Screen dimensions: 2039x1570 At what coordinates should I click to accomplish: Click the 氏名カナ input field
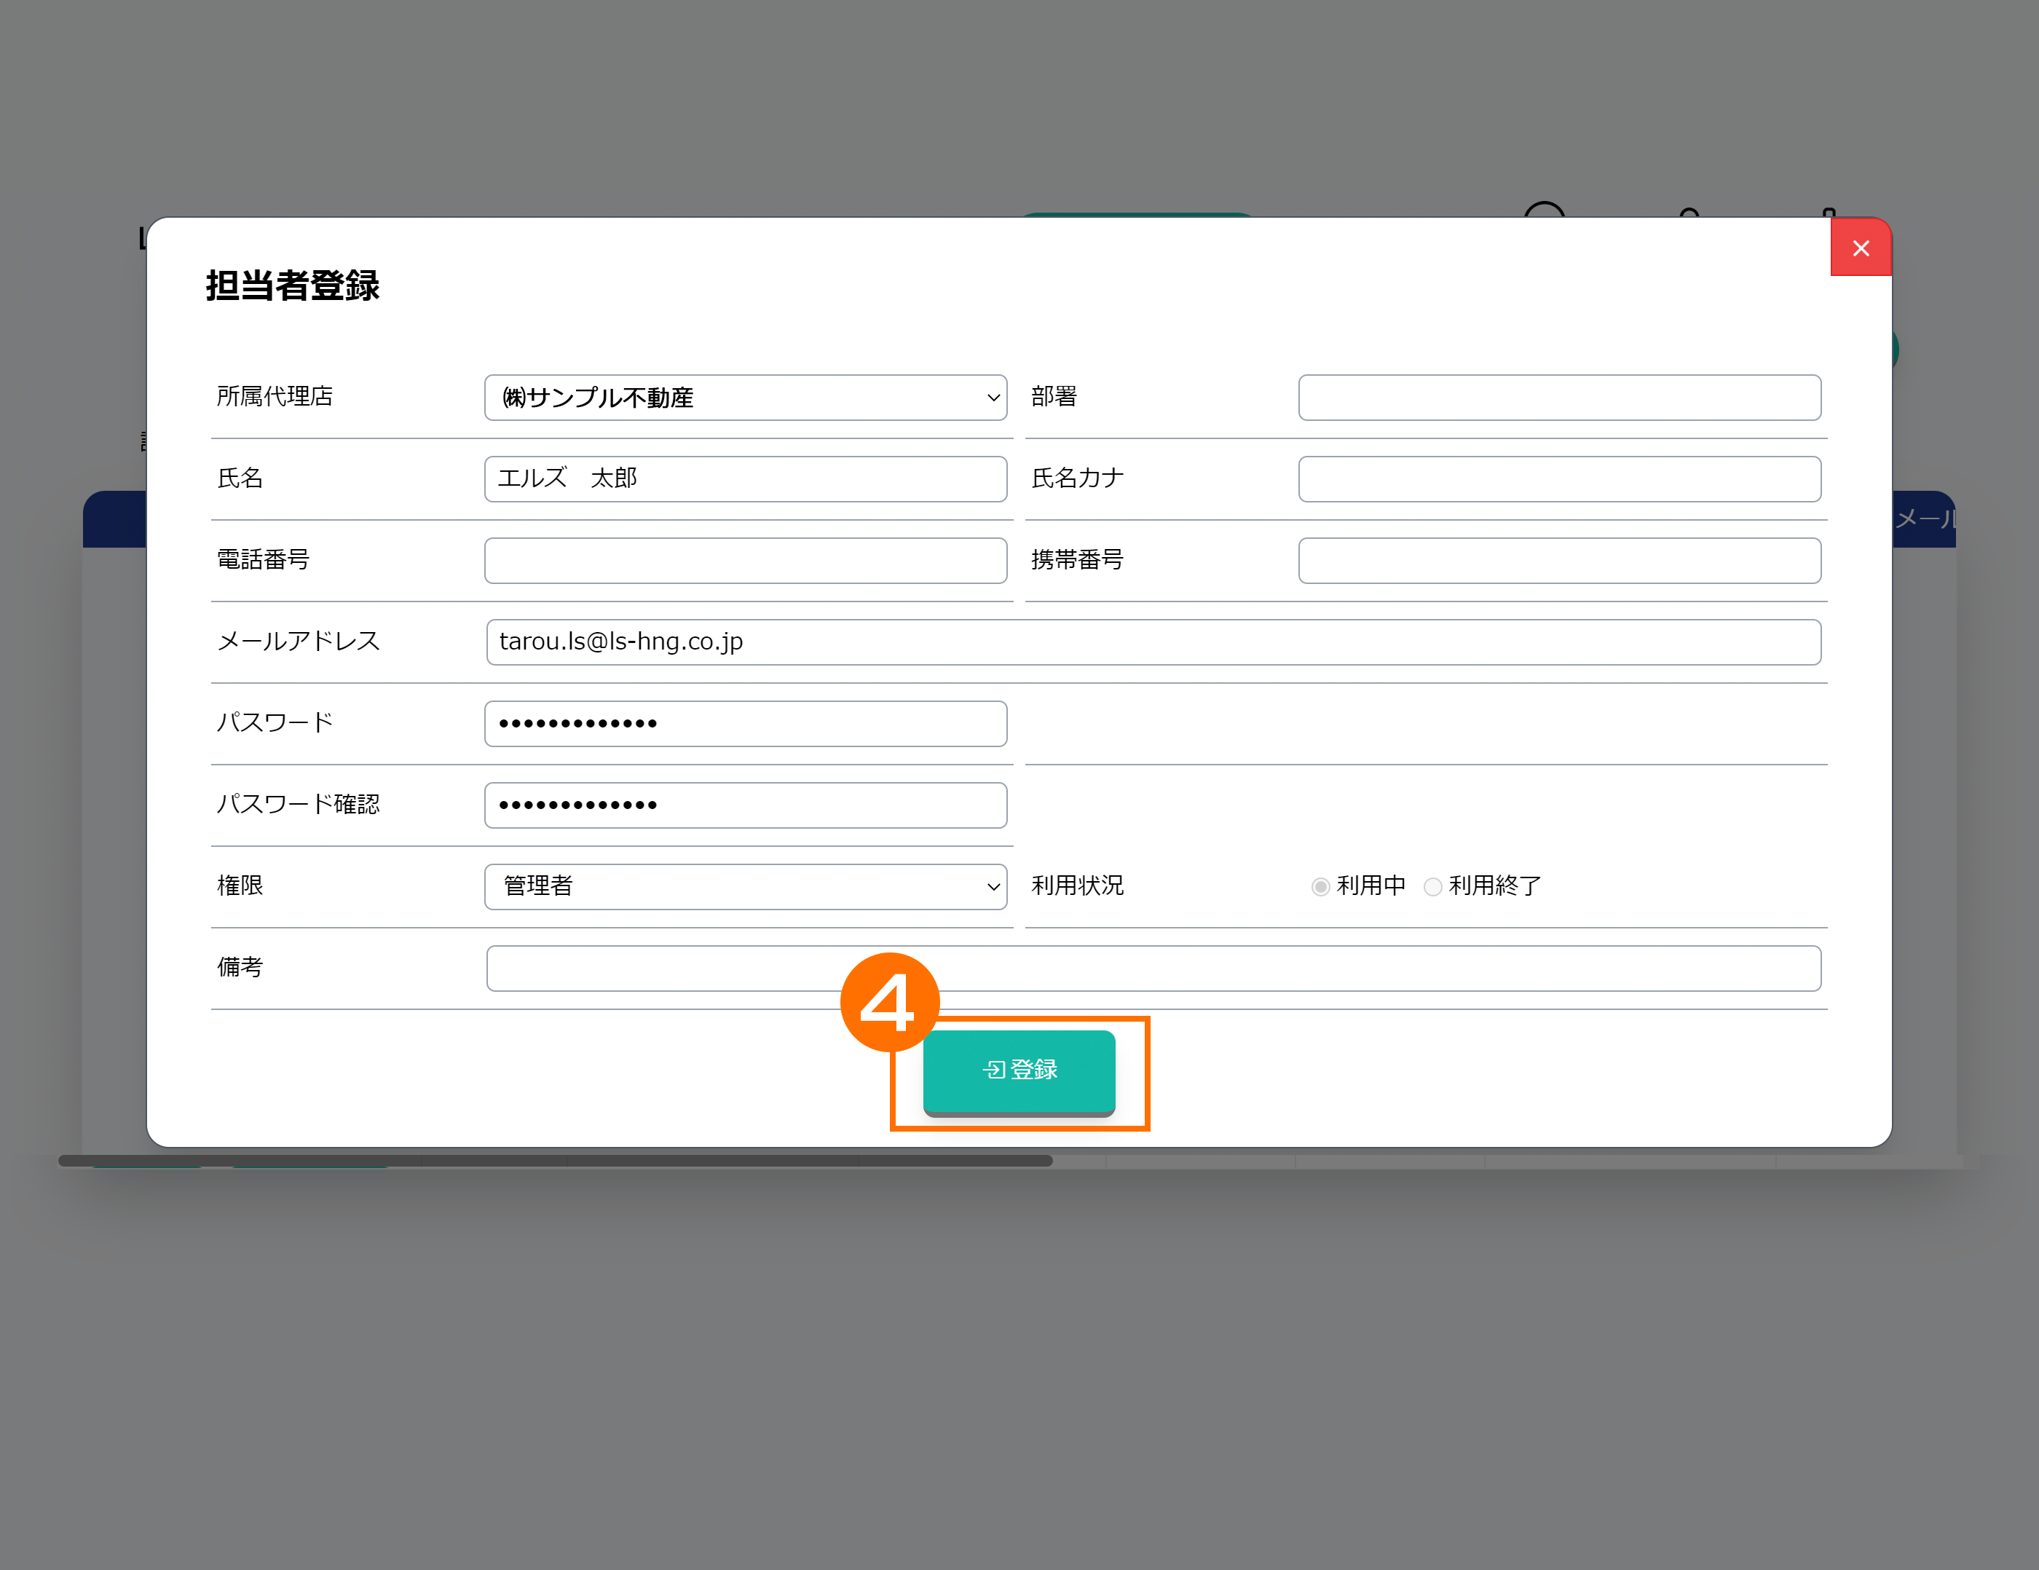point(1558,479)
